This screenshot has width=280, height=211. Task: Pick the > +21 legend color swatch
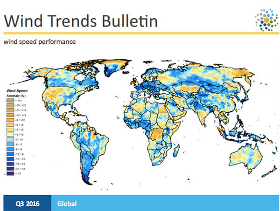tap(10, 101)
